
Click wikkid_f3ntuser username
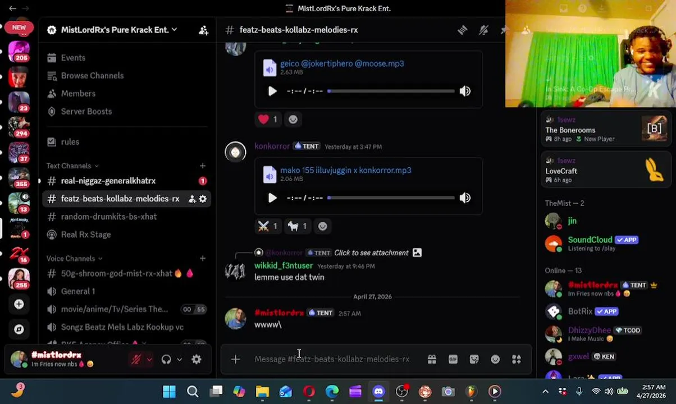pyautogui.click(x=284, y=265)
